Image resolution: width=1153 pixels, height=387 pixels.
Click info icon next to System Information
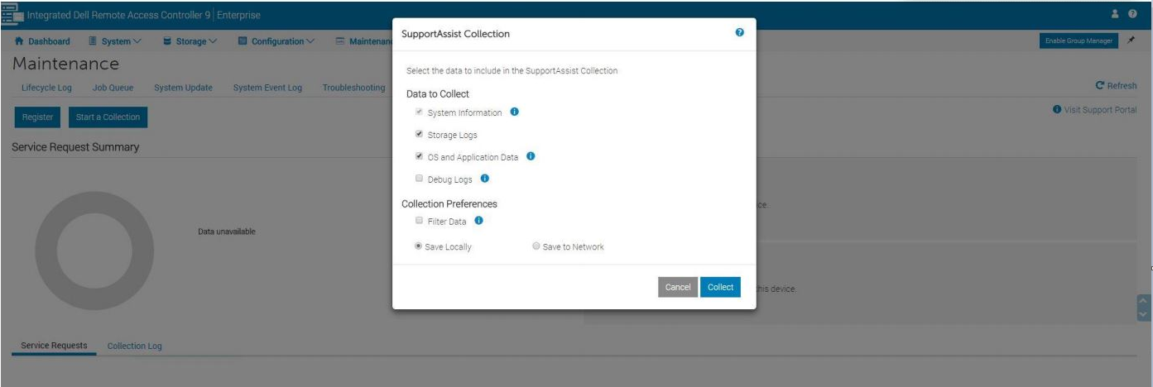pyautogui.click(x=515, y=112)
